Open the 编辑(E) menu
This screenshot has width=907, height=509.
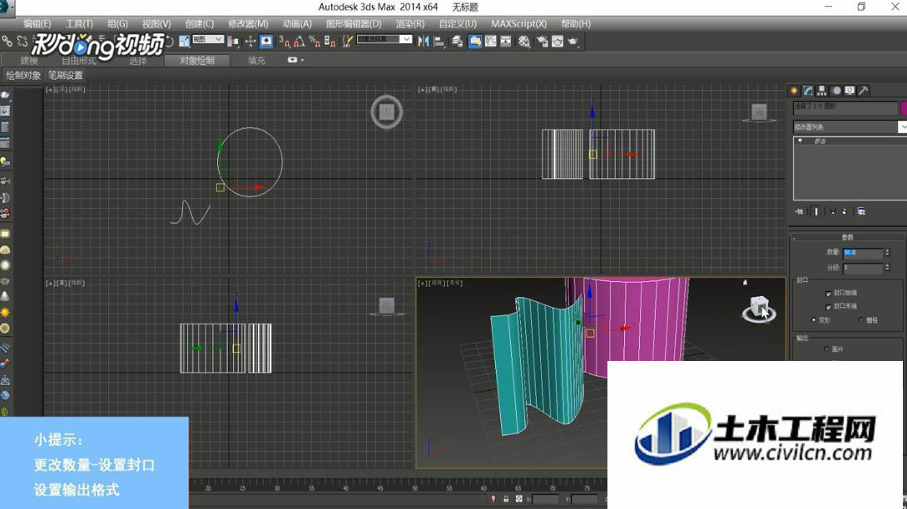tap(37, 24)
